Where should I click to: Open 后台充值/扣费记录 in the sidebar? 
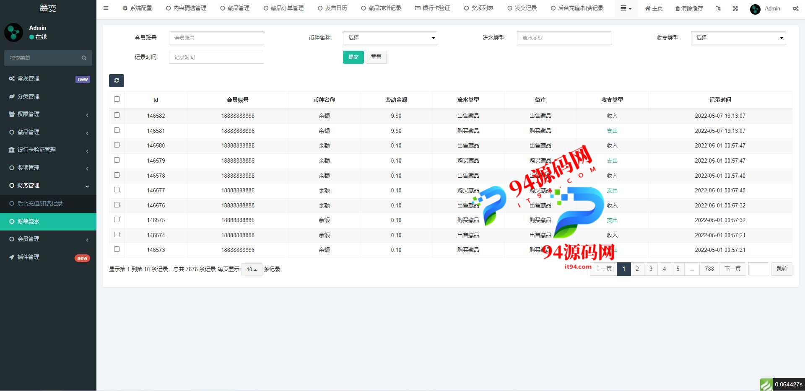(x=48, y=203)
